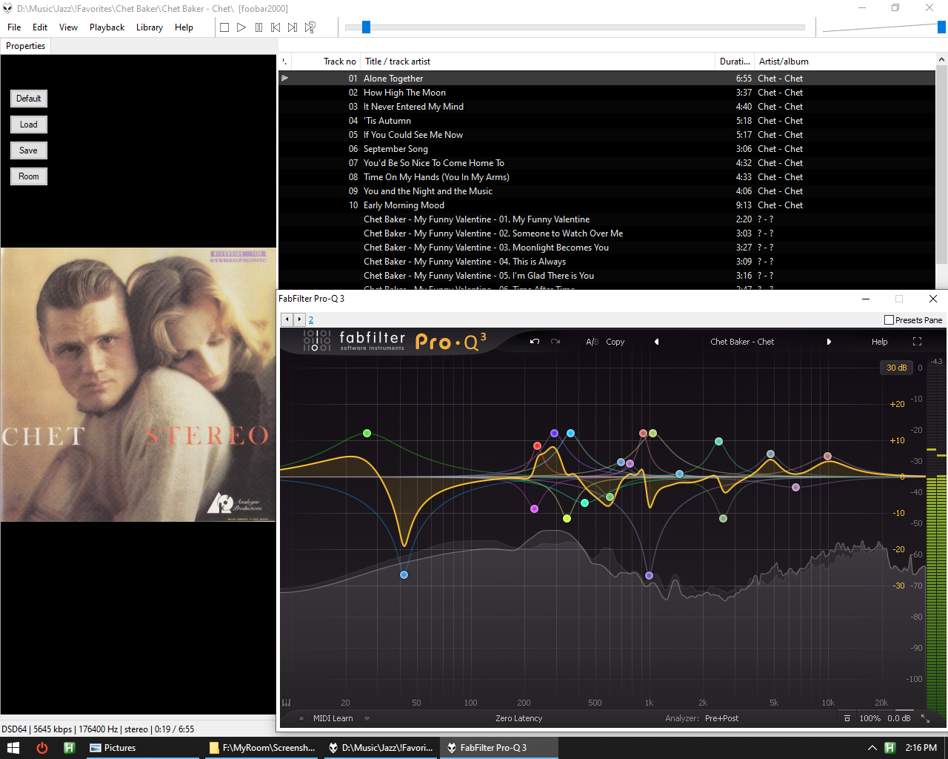The image size is (948, 759).
Task: Open the Edit menu
Action: (40, 27)
